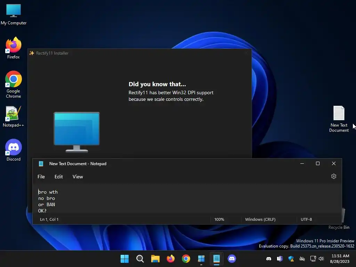This screenshot has width=356, height=267.
Task: Click the UTF-8 encoding status entry
Action: click(x=306, y=219)
